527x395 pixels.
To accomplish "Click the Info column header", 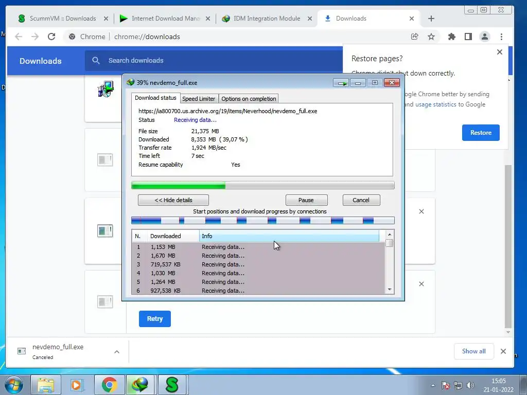I will (x=289, y=236).
